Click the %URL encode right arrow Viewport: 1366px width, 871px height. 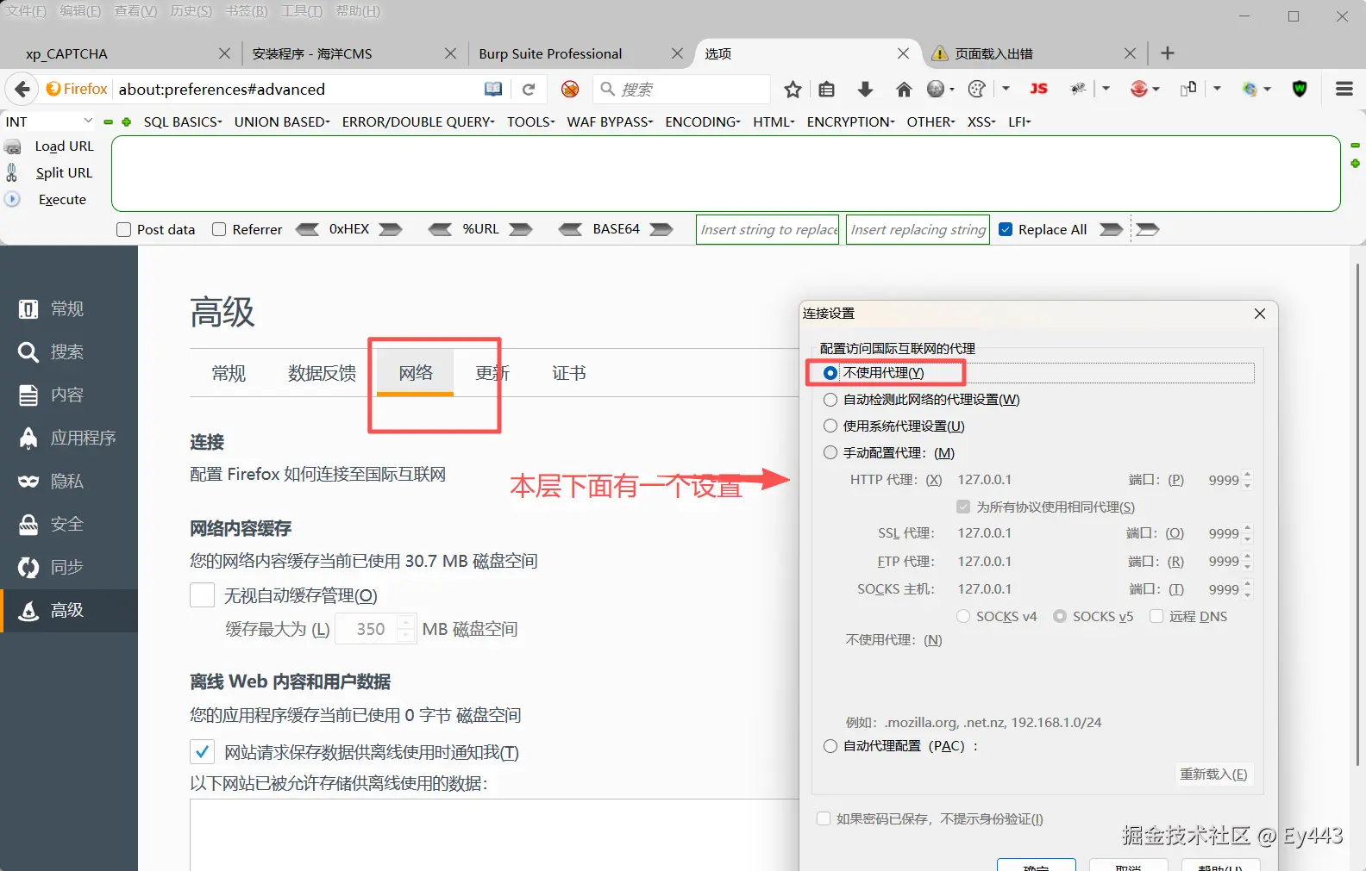[x=520, y=229]
